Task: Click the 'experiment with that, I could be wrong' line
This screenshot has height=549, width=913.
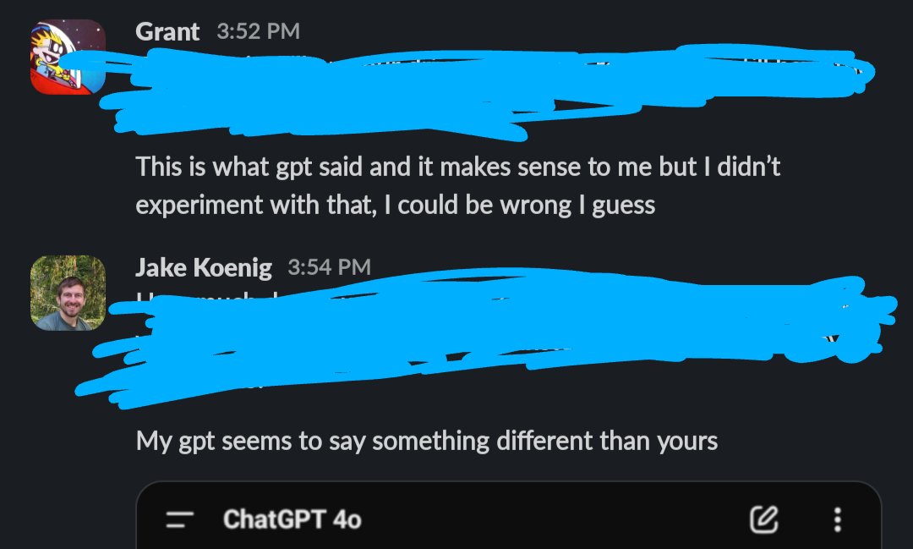Action: click(x=396, y=206)
